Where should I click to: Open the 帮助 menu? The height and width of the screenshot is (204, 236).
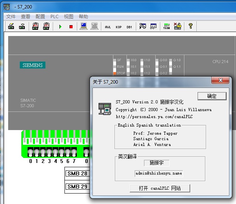pos(83,16)
